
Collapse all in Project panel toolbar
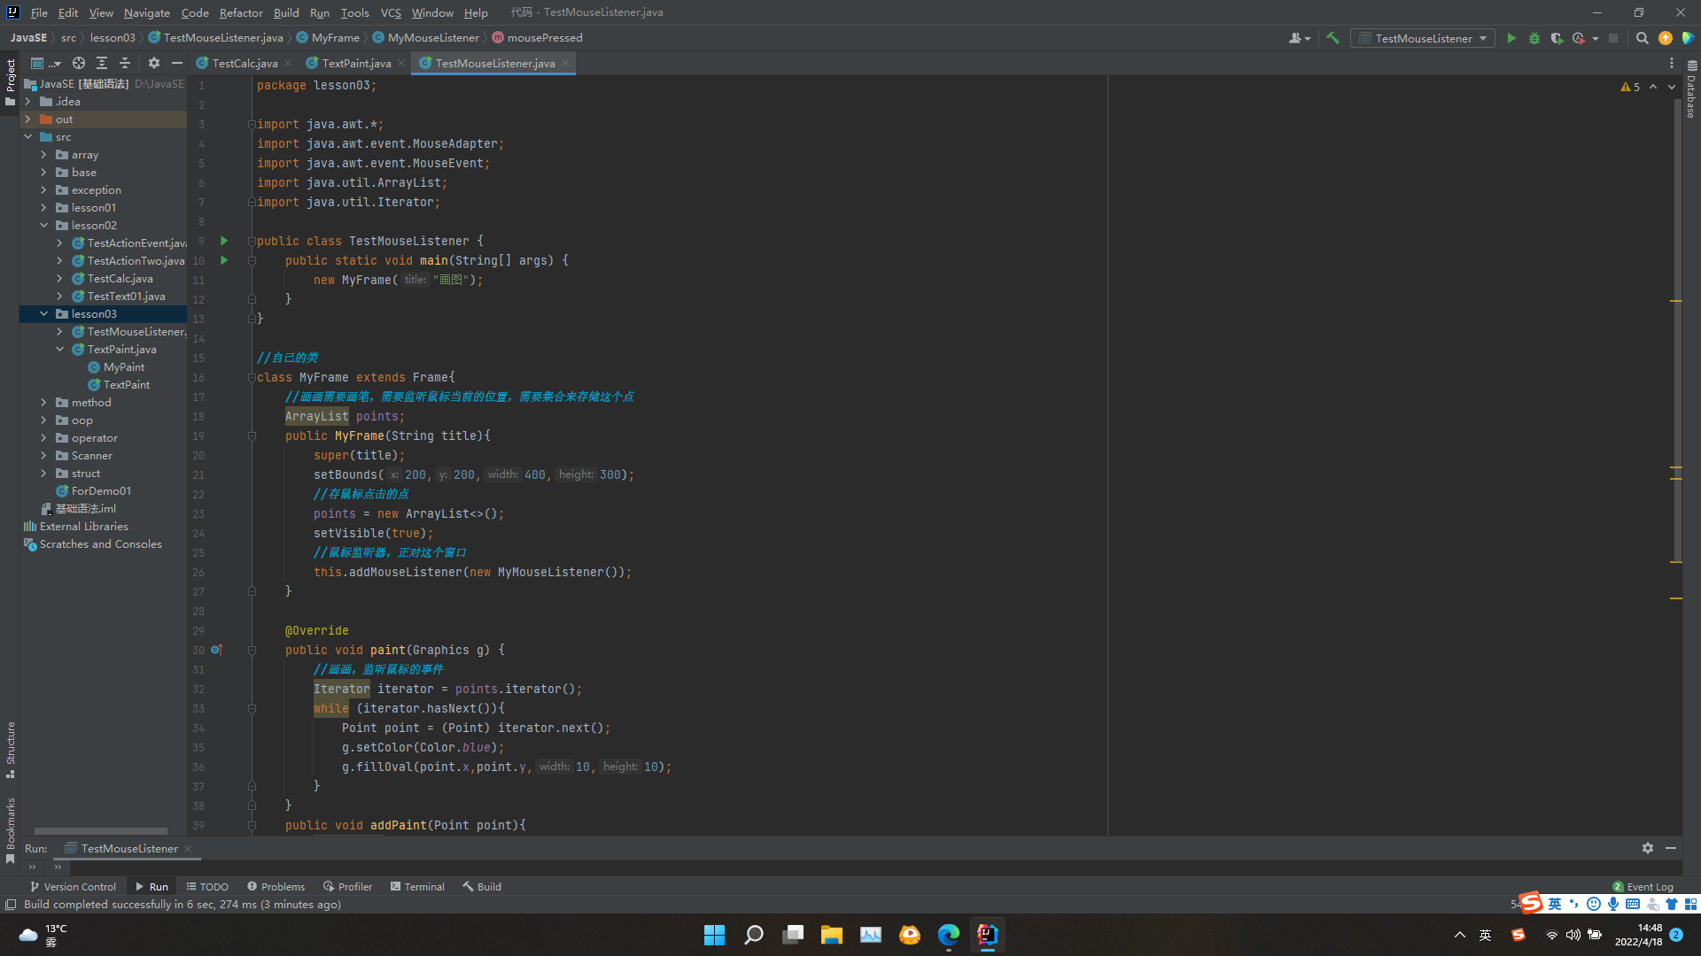[125, 63]
